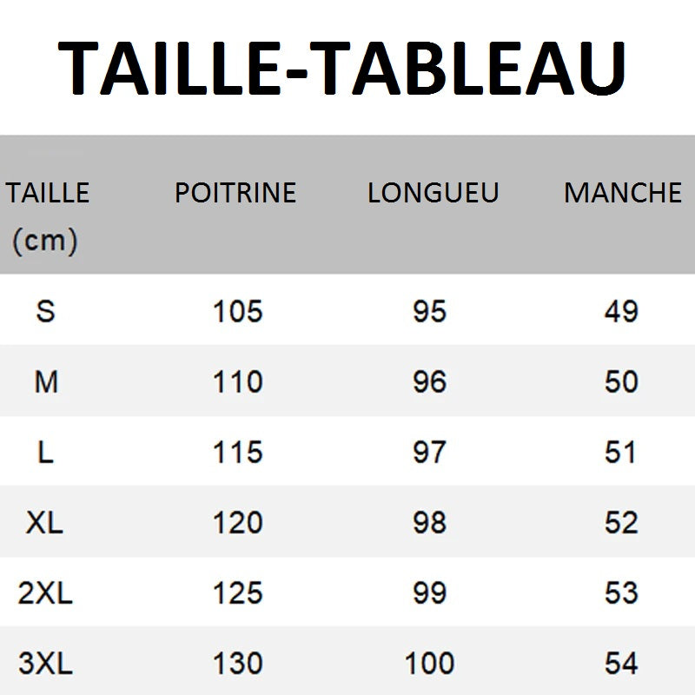Image resolution: width=695 pixels, height=695 pixels.
Task: Select the length value 97
Action: point(429,452)
